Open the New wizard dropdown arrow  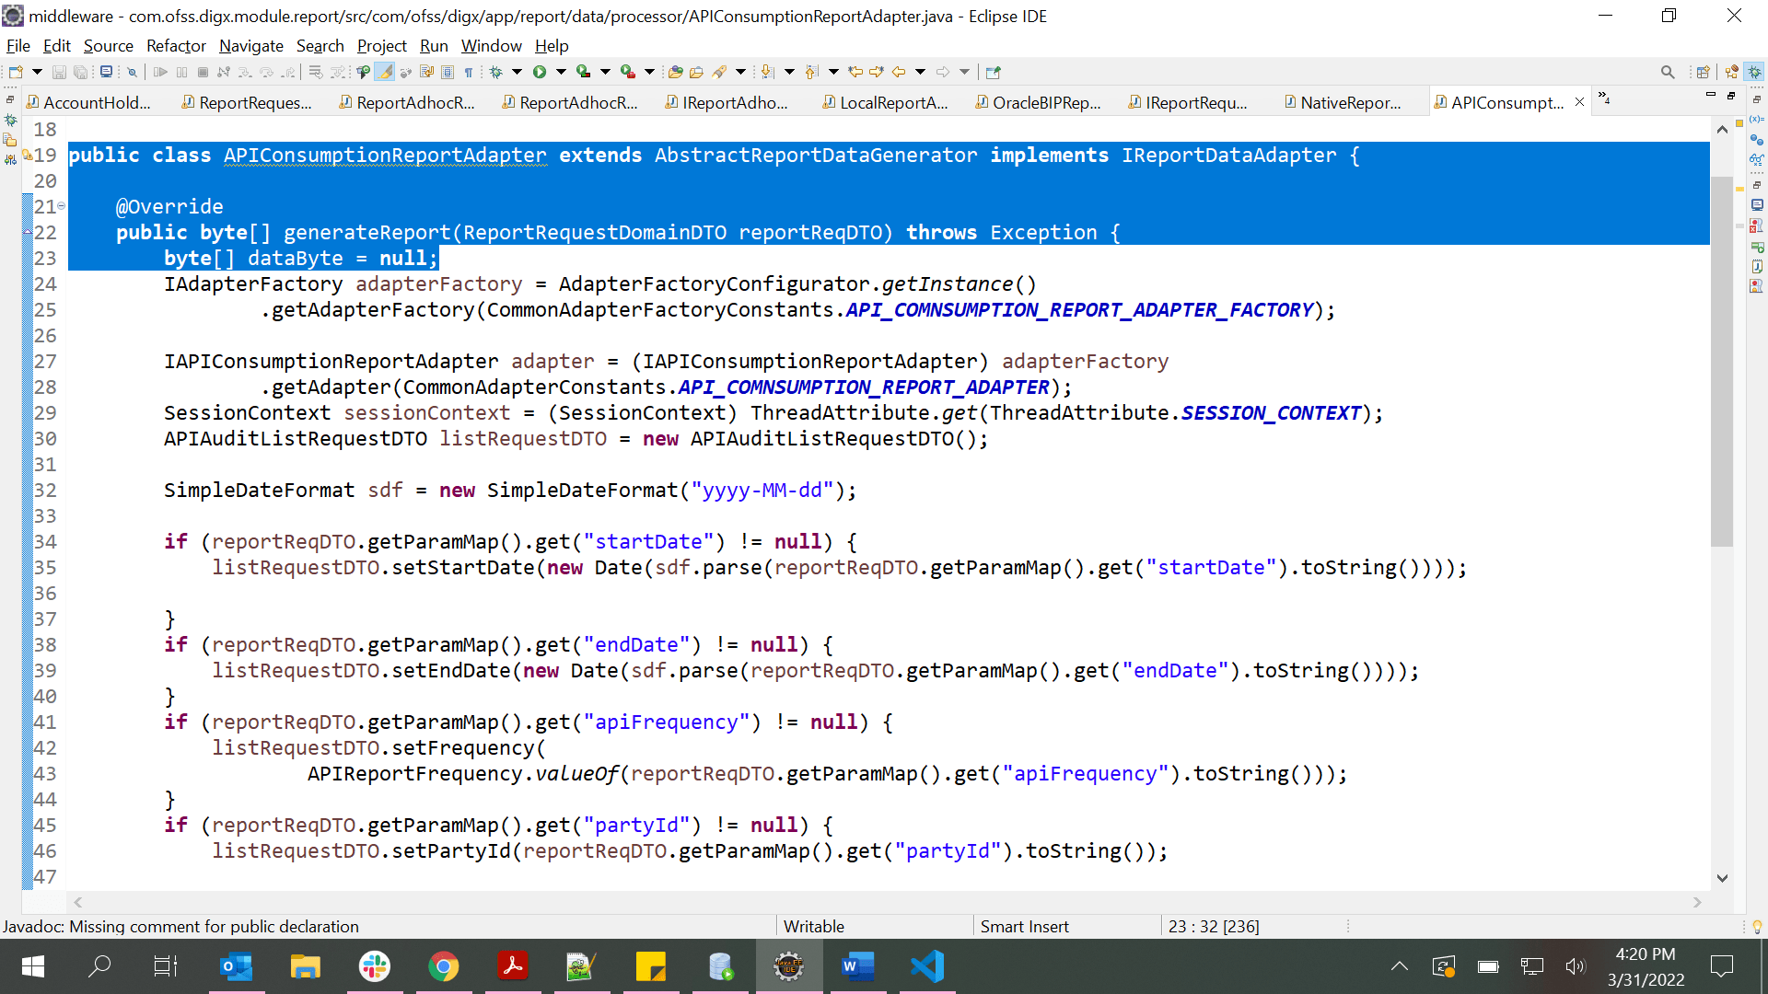point(37,71)
